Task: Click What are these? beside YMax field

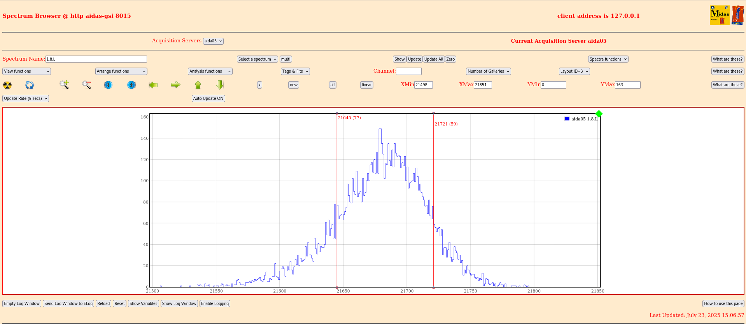Action: 728,85
